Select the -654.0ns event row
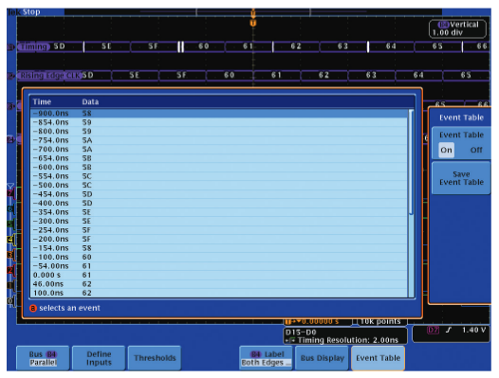 (x=219, y=158)
